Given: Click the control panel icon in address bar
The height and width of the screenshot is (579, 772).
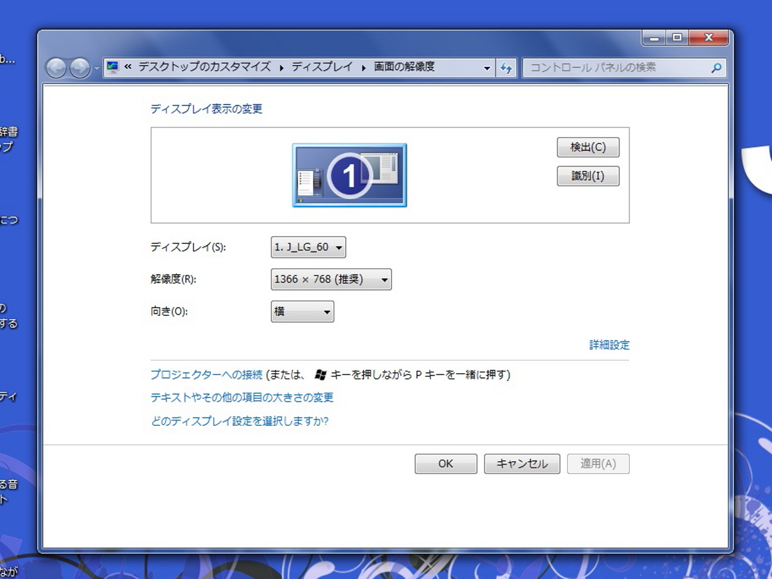Looking at the screenshot, I should (x=113, y=67).
